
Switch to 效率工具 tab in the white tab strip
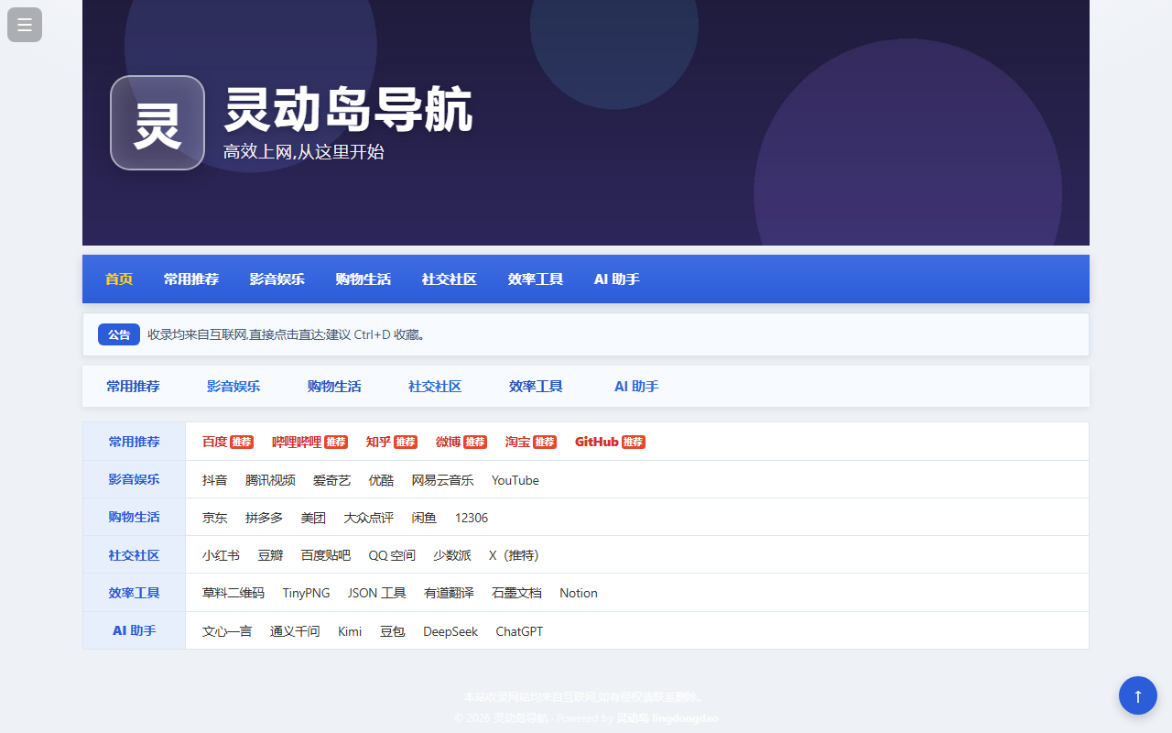[x=536, y=387]
